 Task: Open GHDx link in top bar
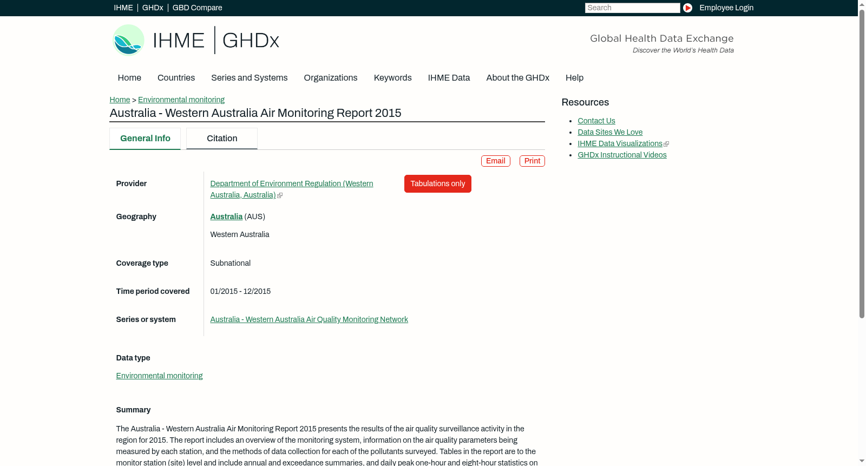point(153,8)
